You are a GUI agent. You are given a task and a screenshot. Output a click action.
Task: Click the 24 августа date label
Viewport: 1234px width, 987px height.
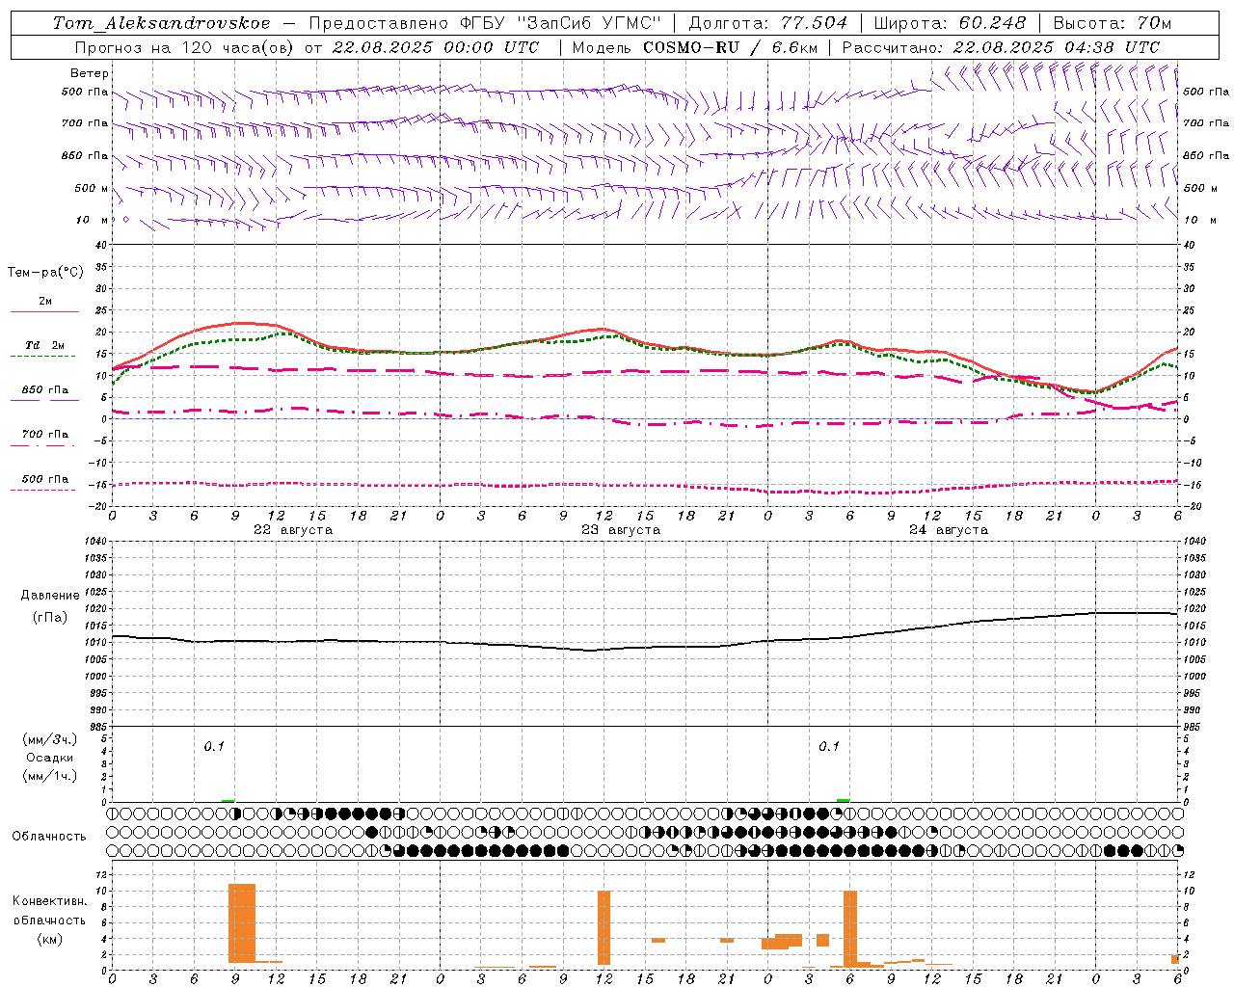(x=949, y=530)
